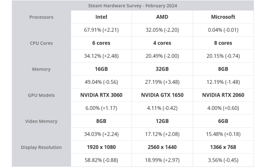Select the 8 cores 20.15% value
The height and width of the screenshot is (168, 265).
click(x=223, y=56)
